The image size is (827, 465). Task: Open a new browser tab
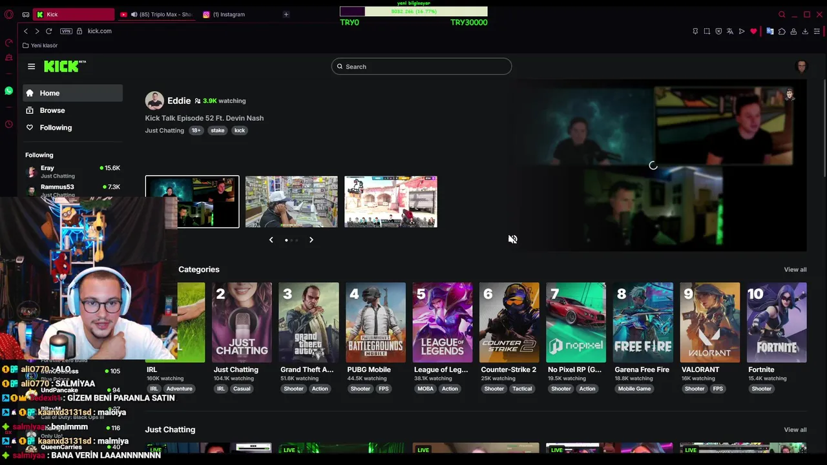(x=286, y=14)
